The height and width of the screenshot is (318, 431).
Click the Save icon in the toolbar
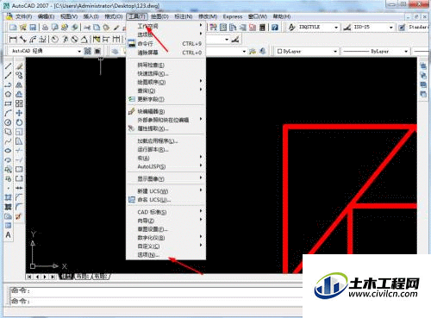point(33,28)
